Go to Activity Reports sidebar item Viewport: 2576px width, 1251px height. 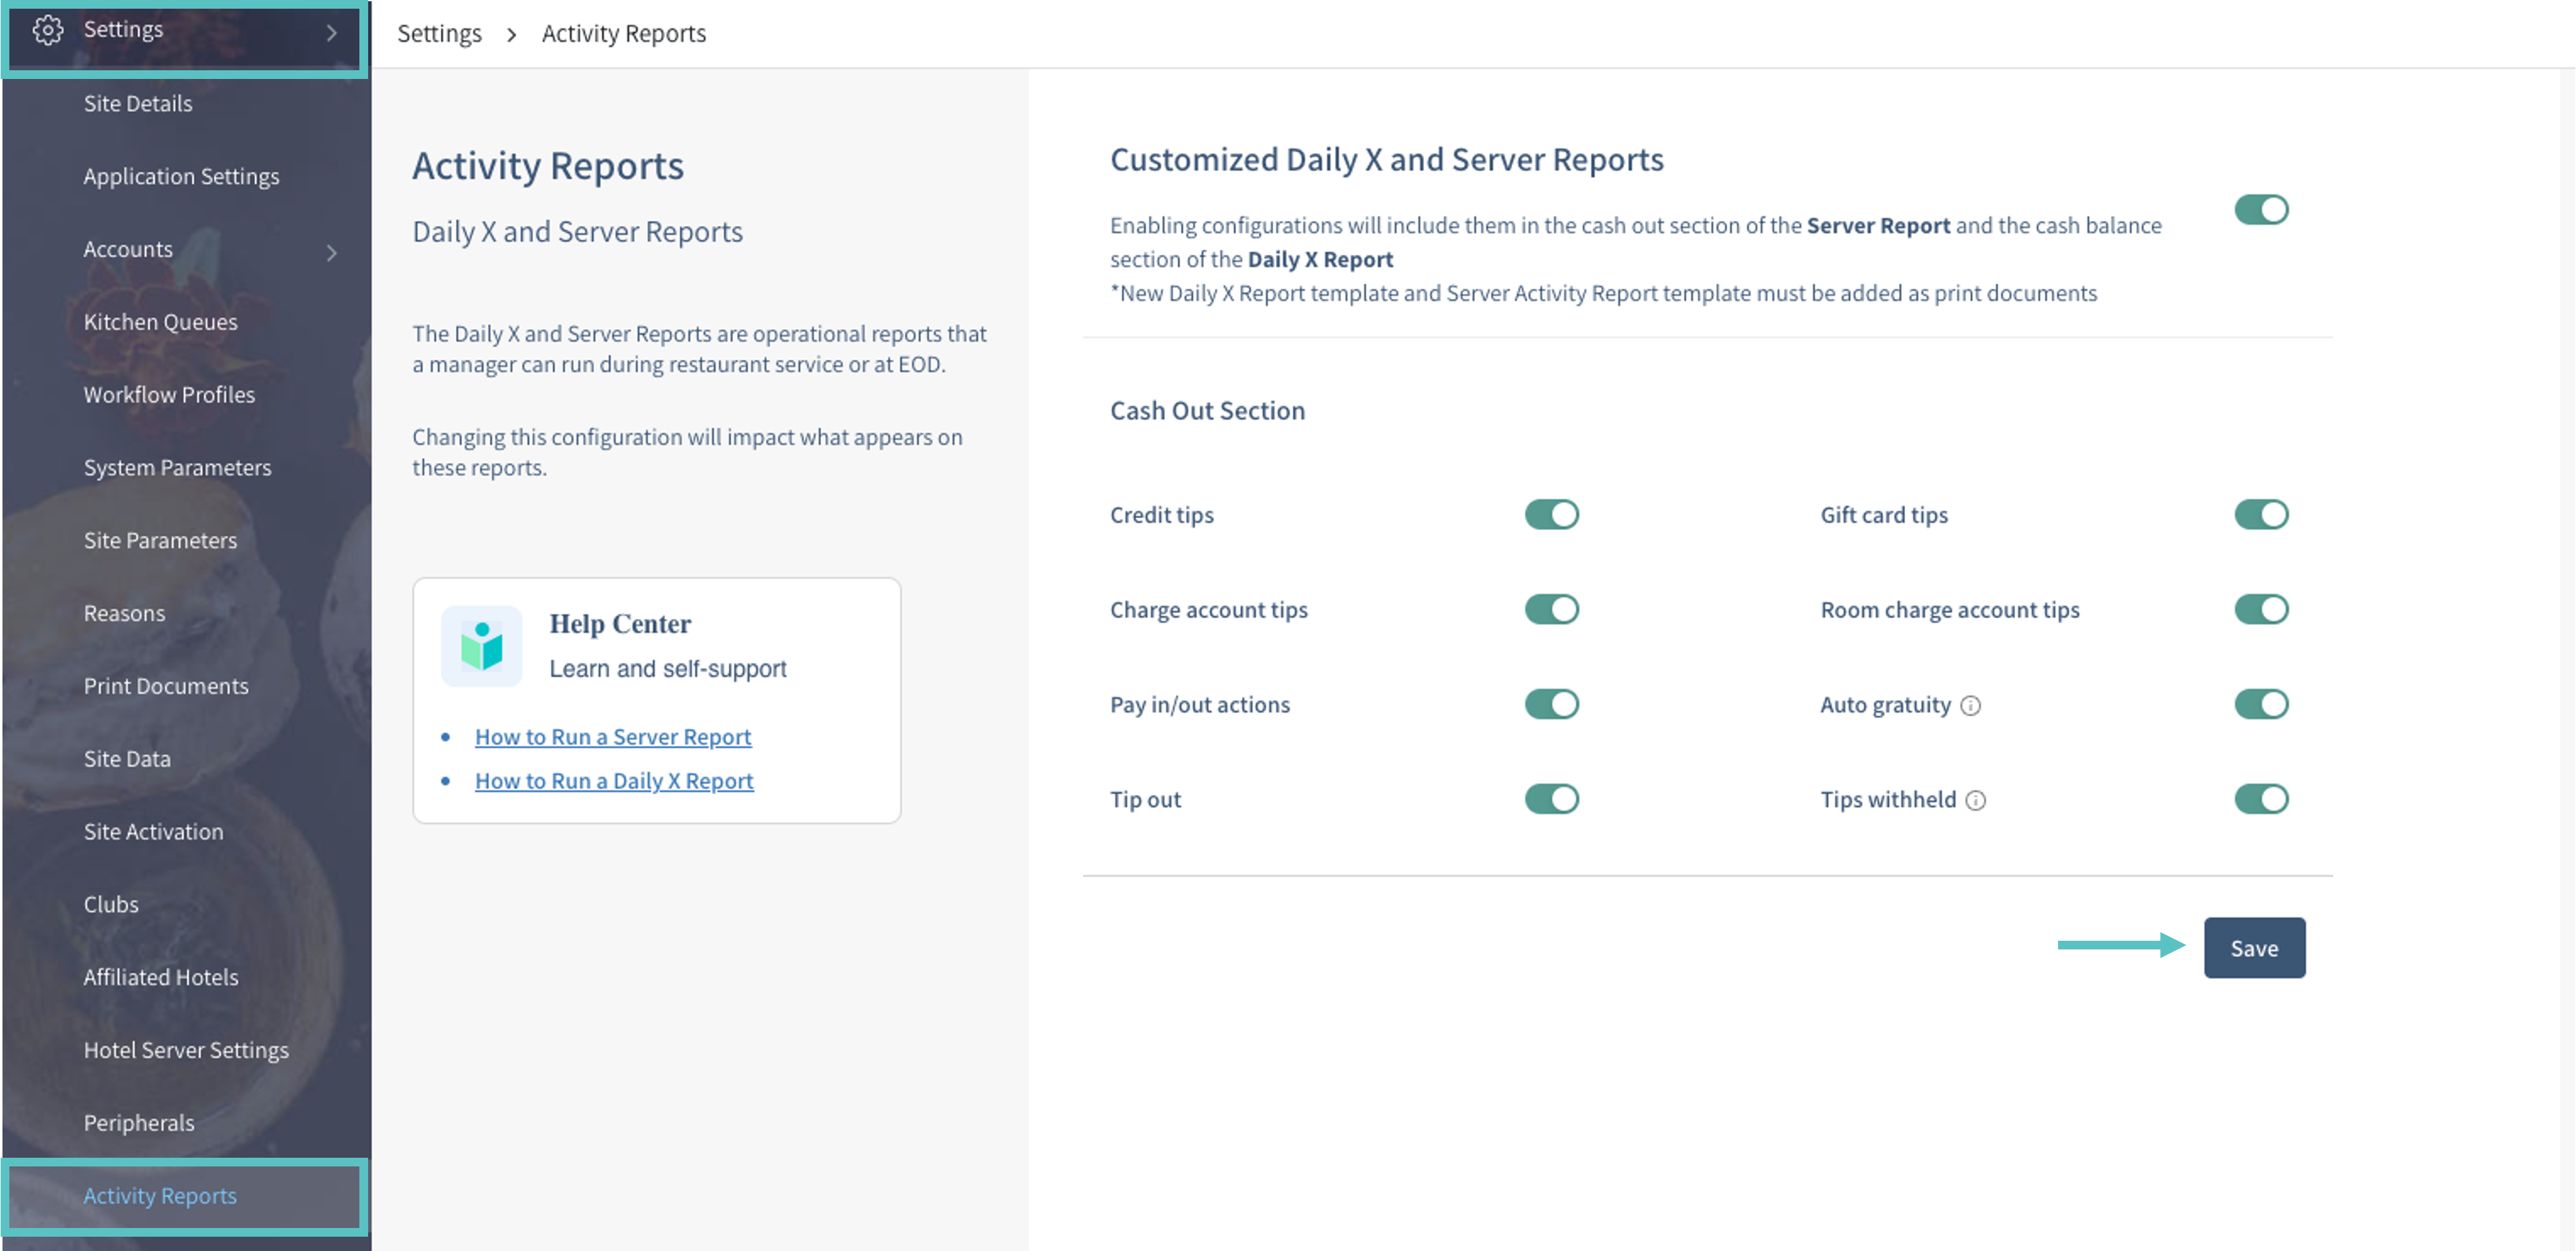[x=160, y=1196]
